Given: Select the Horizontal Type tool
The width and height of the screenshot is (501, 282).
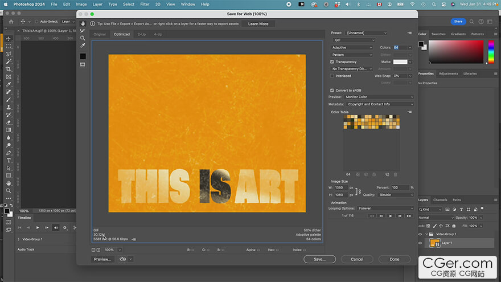Looking at the screenshot, I should pos(9,161).
